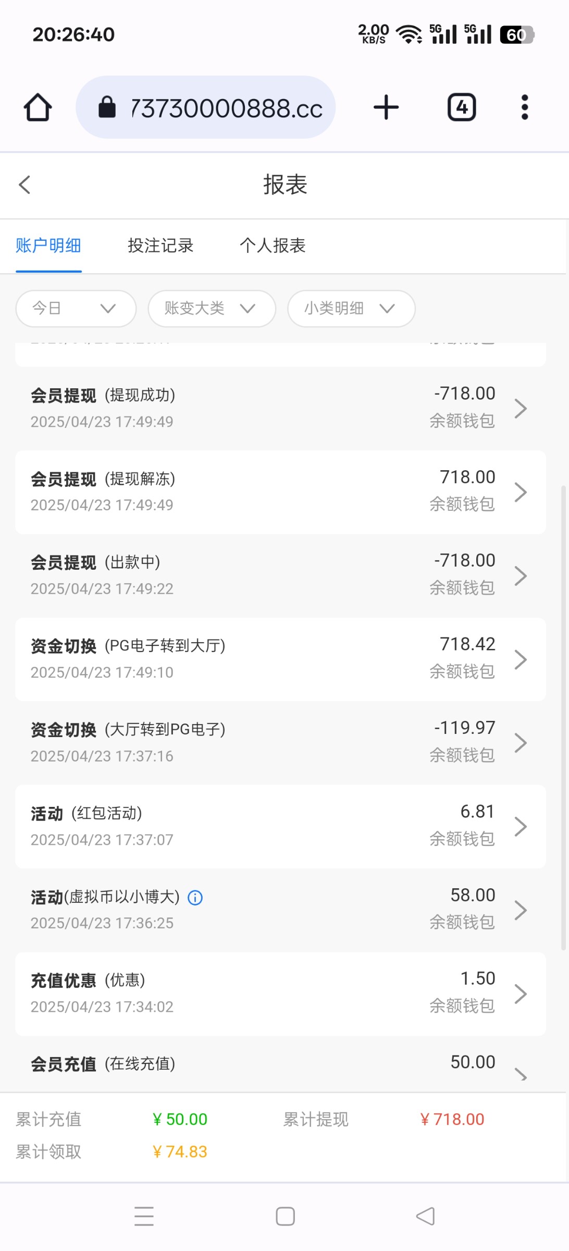Switch to the 投注记录 tab
The image size is (569, 1251).
(160, 246)
